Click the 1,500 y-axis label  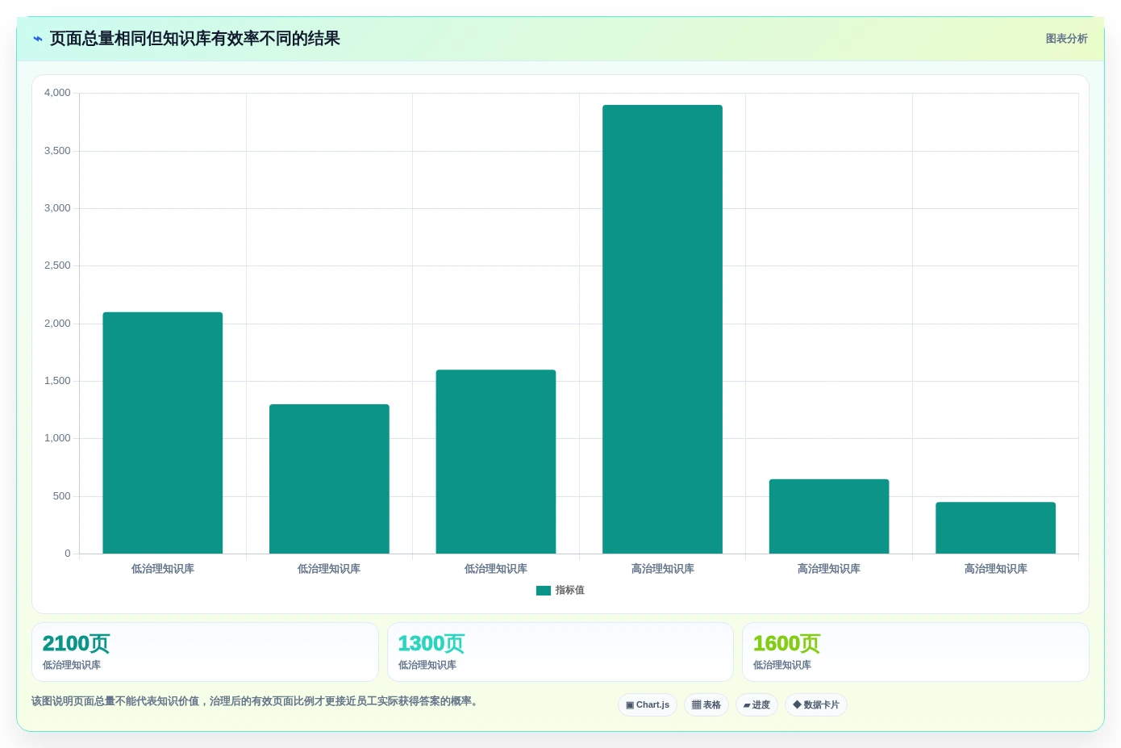(x=57, y=381)
